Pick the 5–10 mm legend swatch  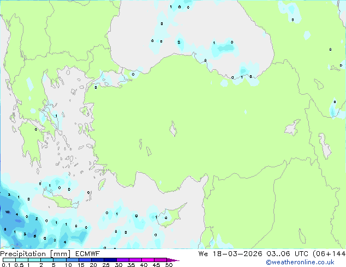pos(59,260)
